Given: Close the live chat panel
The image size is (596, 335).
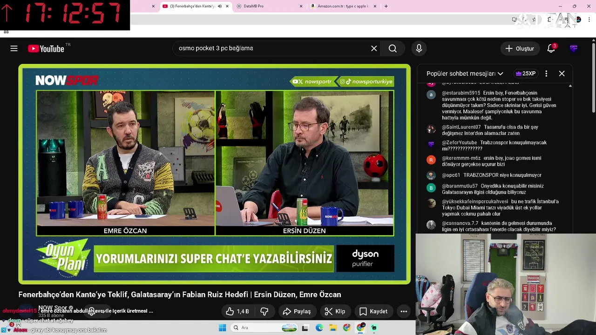Looking at the screenshot, I should (562, 74).
